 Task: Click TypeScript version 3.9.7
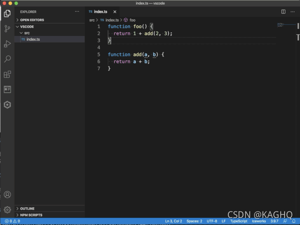click(x=274, y=221)
